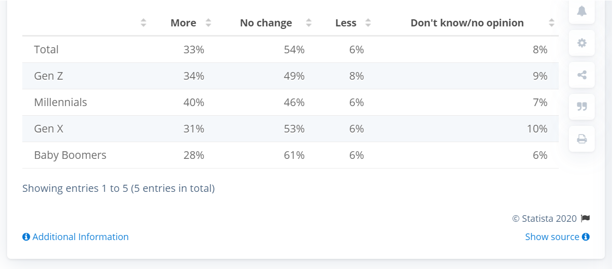Click the print icon

click(x=582, y=139)
